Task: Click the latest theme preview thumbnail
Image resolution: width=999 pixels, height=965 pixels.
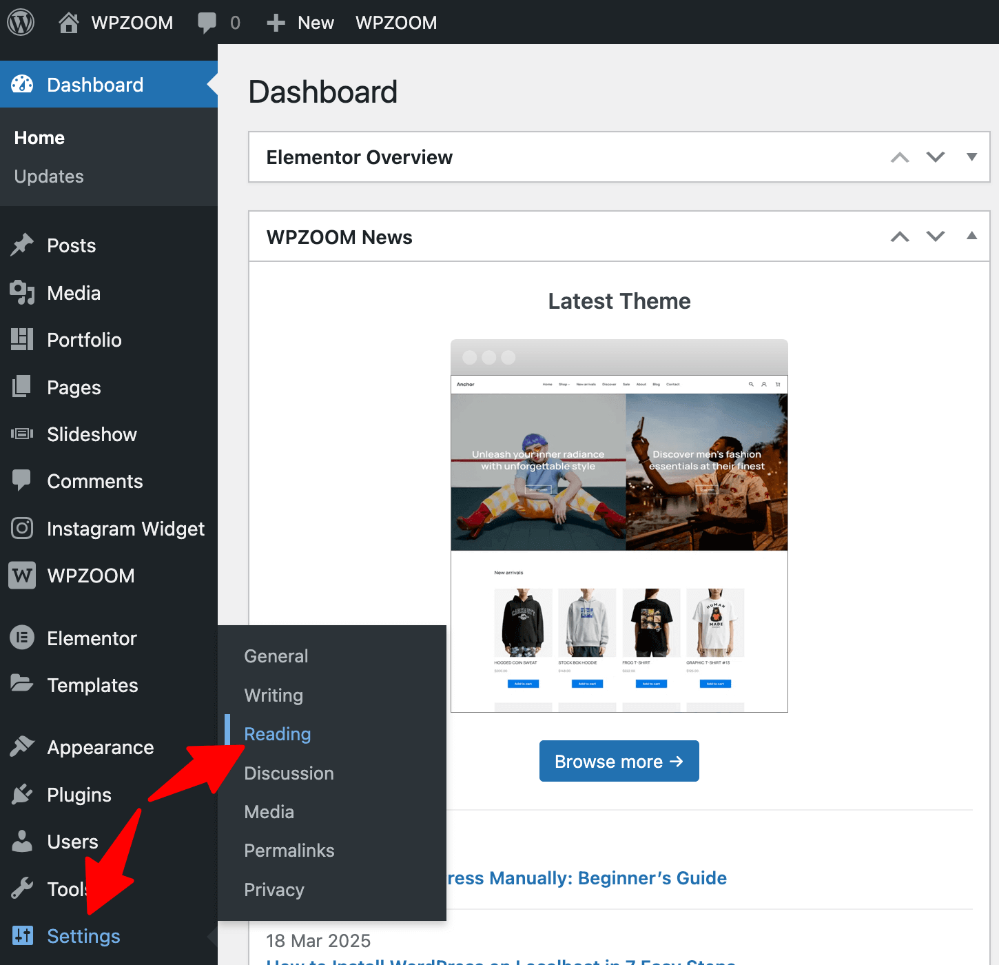Action: tap(619, 525)
